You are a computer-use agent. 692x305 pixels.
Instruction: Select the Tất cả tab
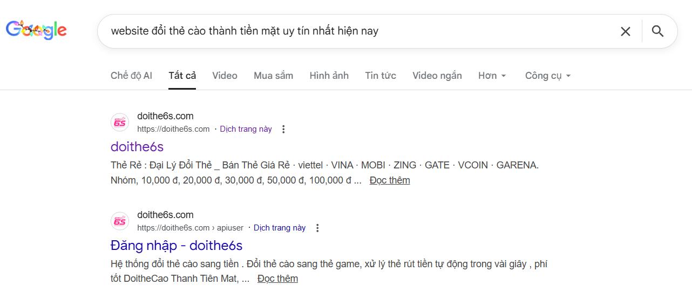[x=182, y=76]
